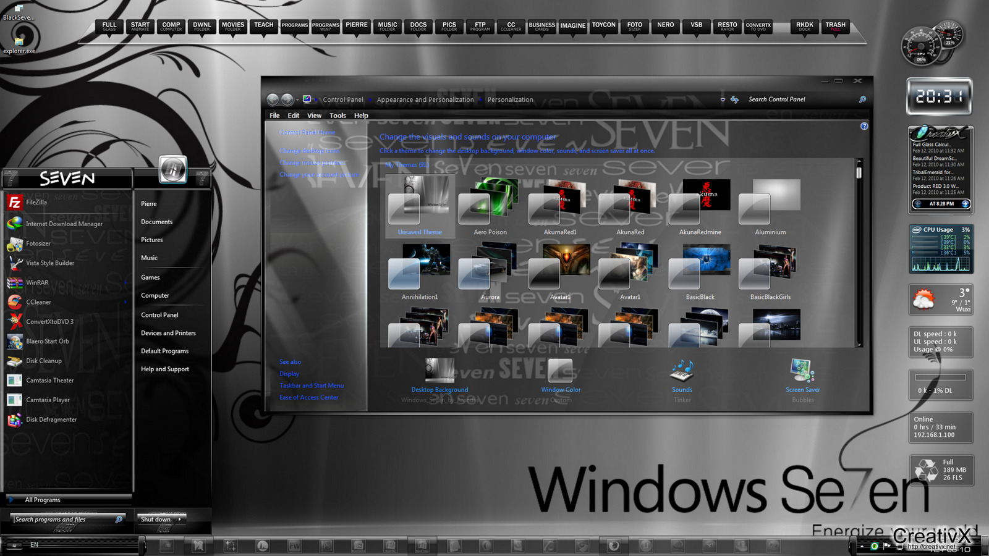Open Devices and Printers
This screenshot has width=989, height=556.
168,333
